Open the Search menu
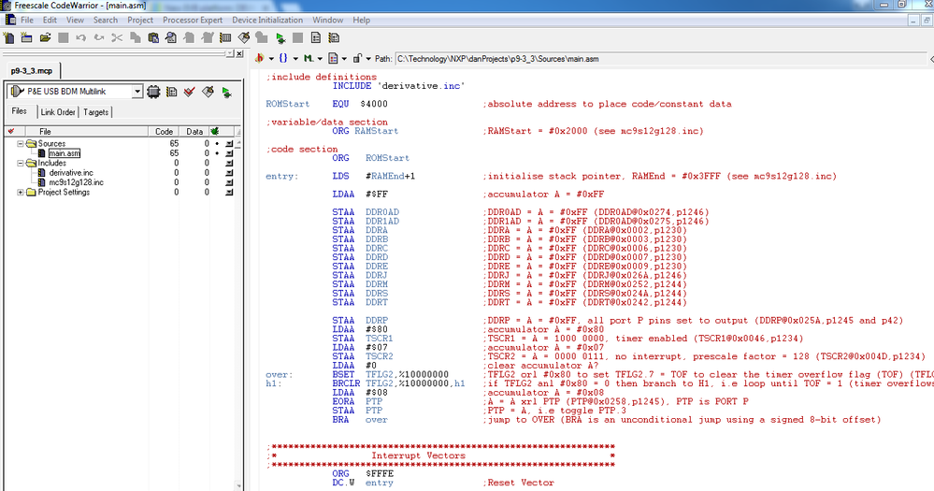The width and height of the screenshot is (934, 491). coord(106,20)
